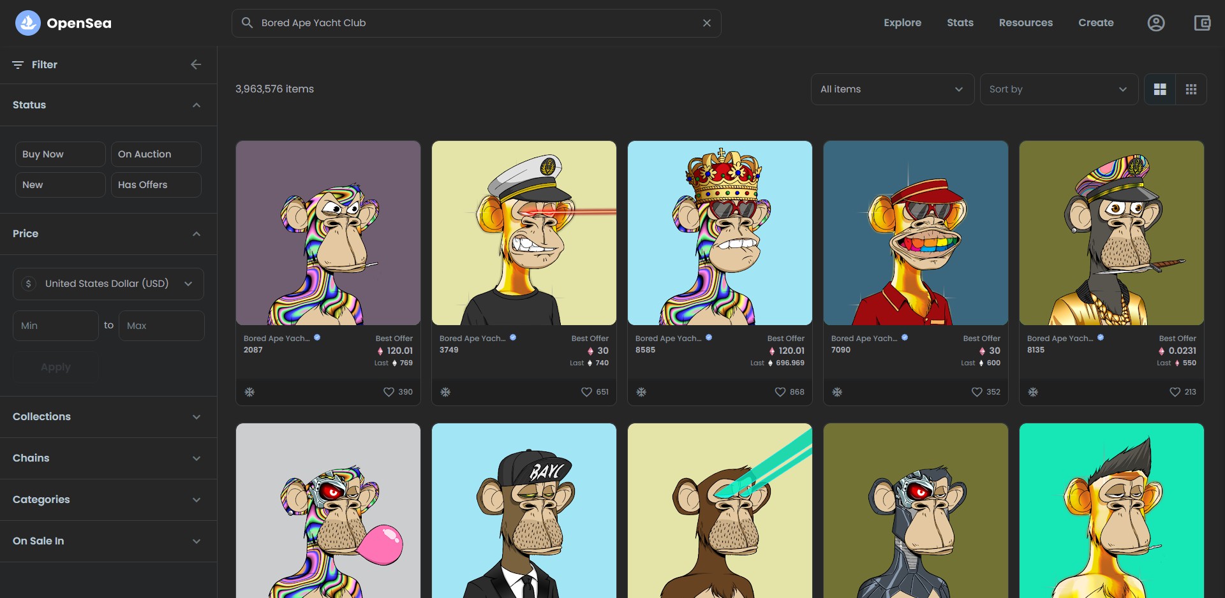
Task: Click the snowflake icon on card 2087
Action: pos(249,392)
